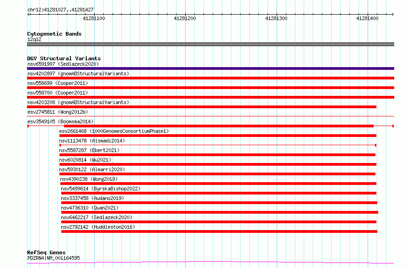The width and height of the screenshot is (407, 268).
Task: Click variant label nsv558700 (Cooper2011)
Action: 58,93
